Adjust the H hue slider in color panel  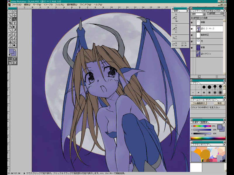pos(202,126)
